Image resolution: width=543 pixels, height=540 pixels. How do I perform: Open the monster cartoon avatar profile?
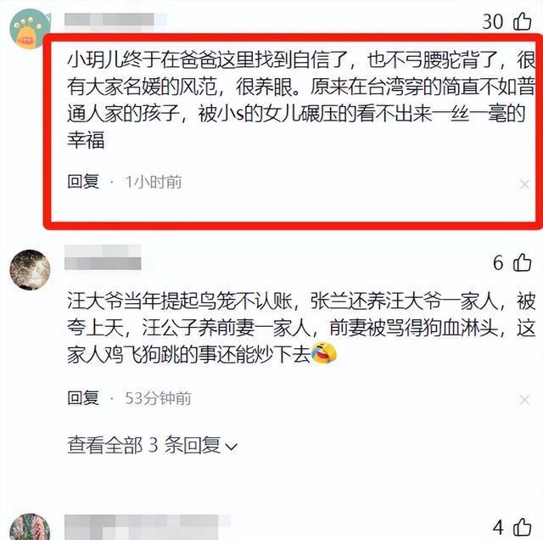click(x=29, y=29)
